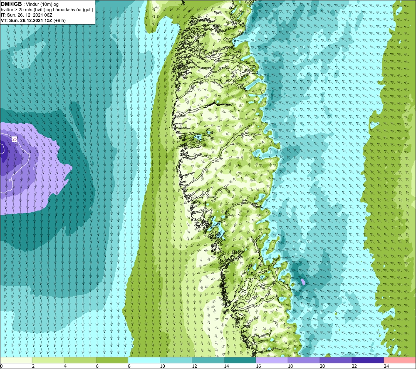
Task: Click the light green 2–4 m/s legend swatch
Action: tap(48, 360)
